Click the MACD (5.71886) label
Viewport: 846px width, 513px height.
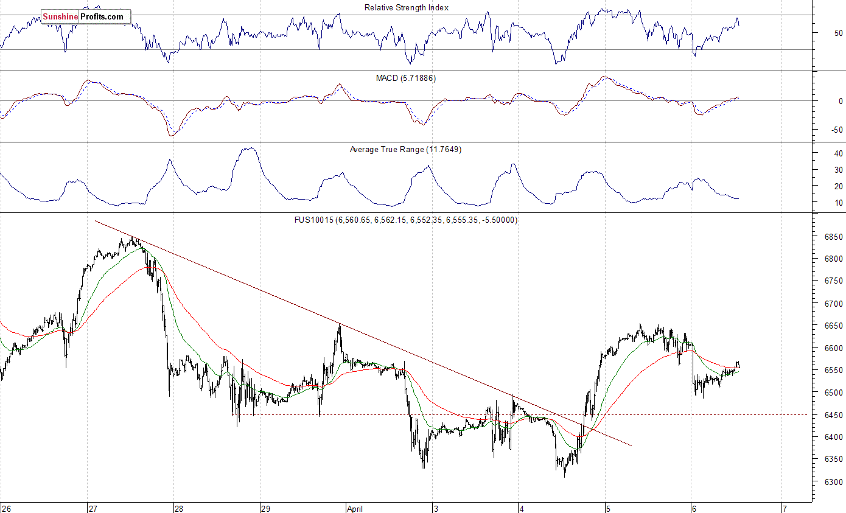[x=407, y=79]
